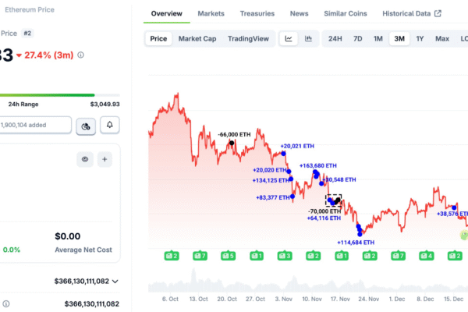Screen dimensions: 468x312
Task: Select the 1Y time range
Action: [420, 38]
